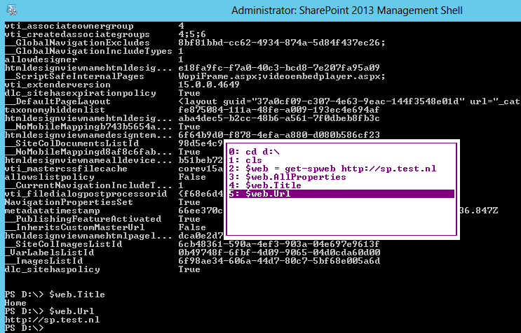
Task: Click the value 'fe875084-111a-48fe-a009-193ec4e694af'
Action: click(x=279, y=110)
